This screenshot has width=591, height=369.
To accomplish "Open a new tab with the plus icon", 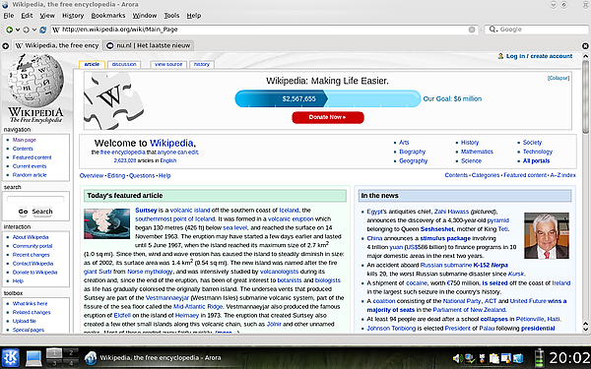I will pos(5,46).
